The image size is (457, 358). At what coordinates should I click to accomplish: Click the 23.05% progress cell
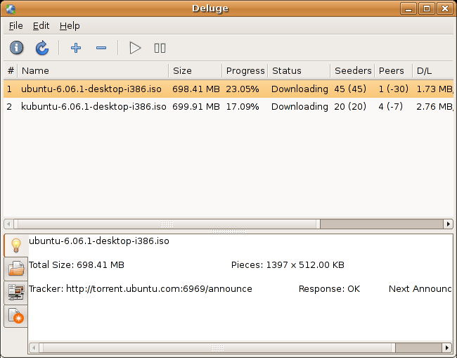(x=243, y=89)
